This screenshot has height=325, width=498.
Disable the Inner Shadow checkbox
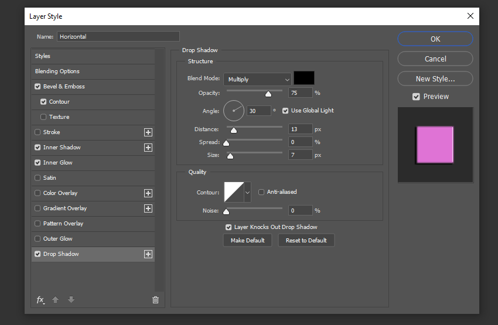tap(37, 147)
